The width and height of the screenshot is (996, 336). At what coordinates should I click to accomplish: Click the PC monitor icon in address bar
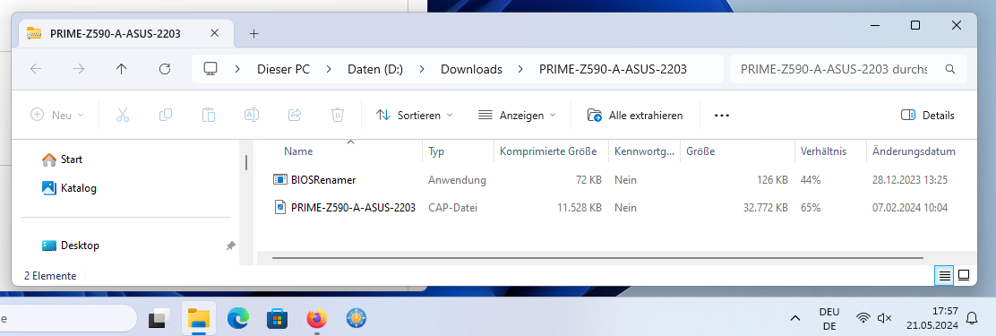tap(210, 69)
